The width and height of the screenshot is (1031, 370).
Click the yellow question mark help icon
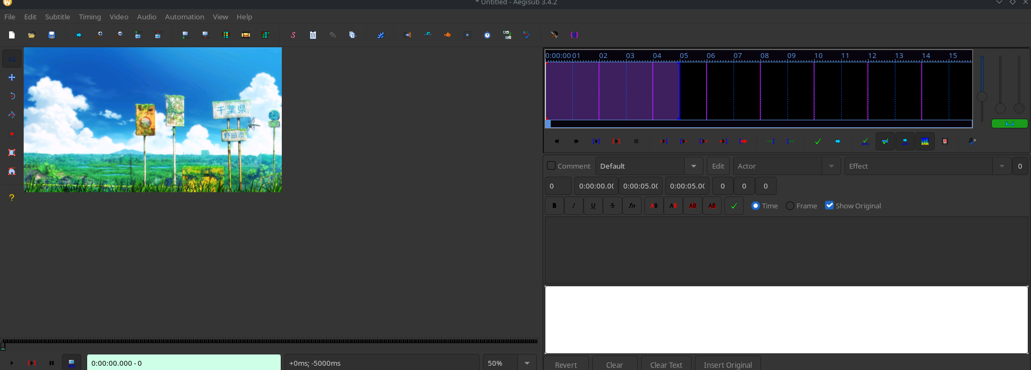[x=12, y=198]
